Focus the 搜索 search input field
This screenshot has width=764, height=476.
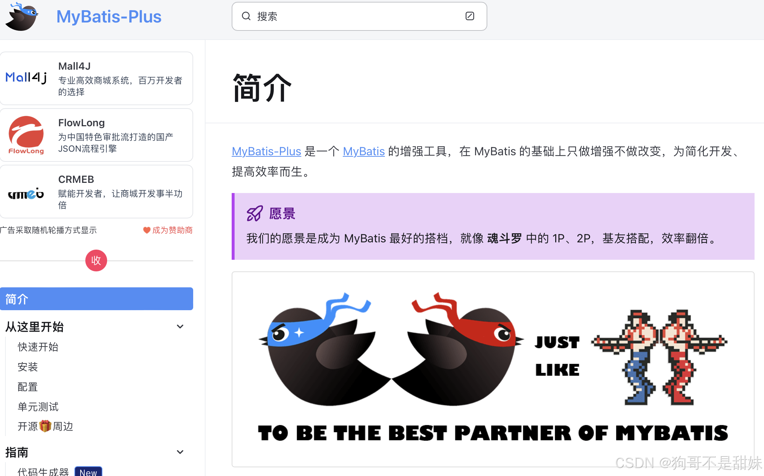(359, 16)
